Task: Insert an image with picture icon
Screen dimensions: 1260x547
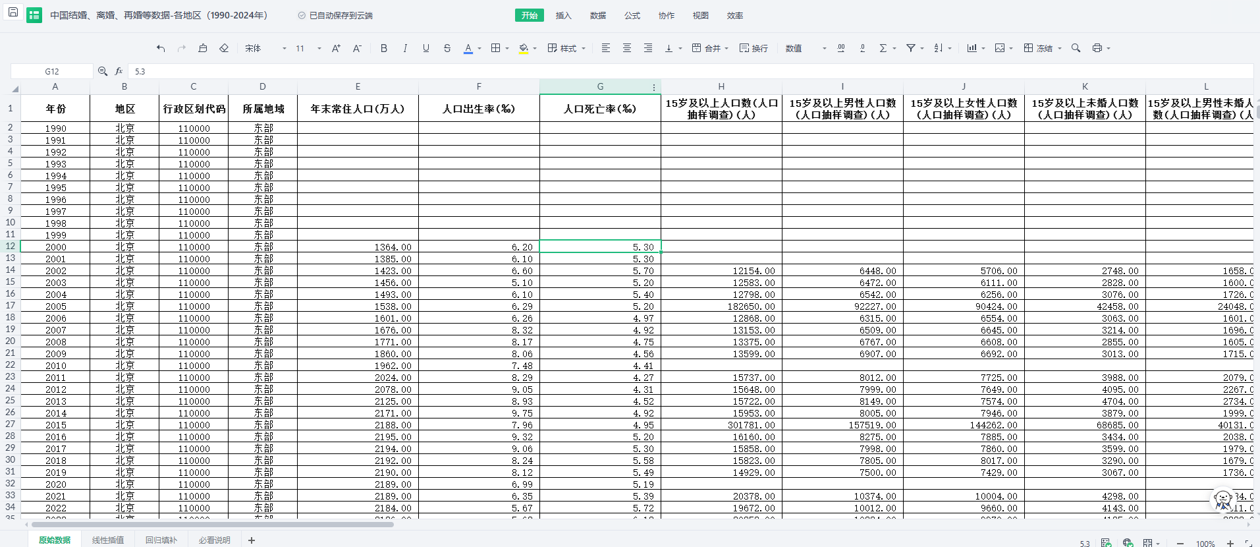Action: (x=1000, y=48)
